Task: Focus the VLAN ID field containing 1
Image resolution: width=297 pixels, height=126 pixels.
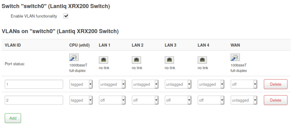Action: coord(34,84)
